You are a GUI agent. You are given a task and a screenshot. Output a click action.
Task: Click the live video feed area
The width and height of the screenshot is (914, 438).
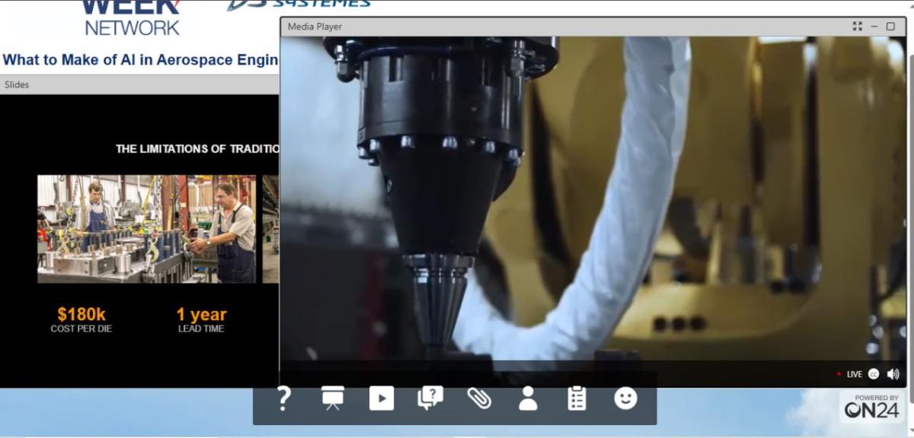click(593, 198)
